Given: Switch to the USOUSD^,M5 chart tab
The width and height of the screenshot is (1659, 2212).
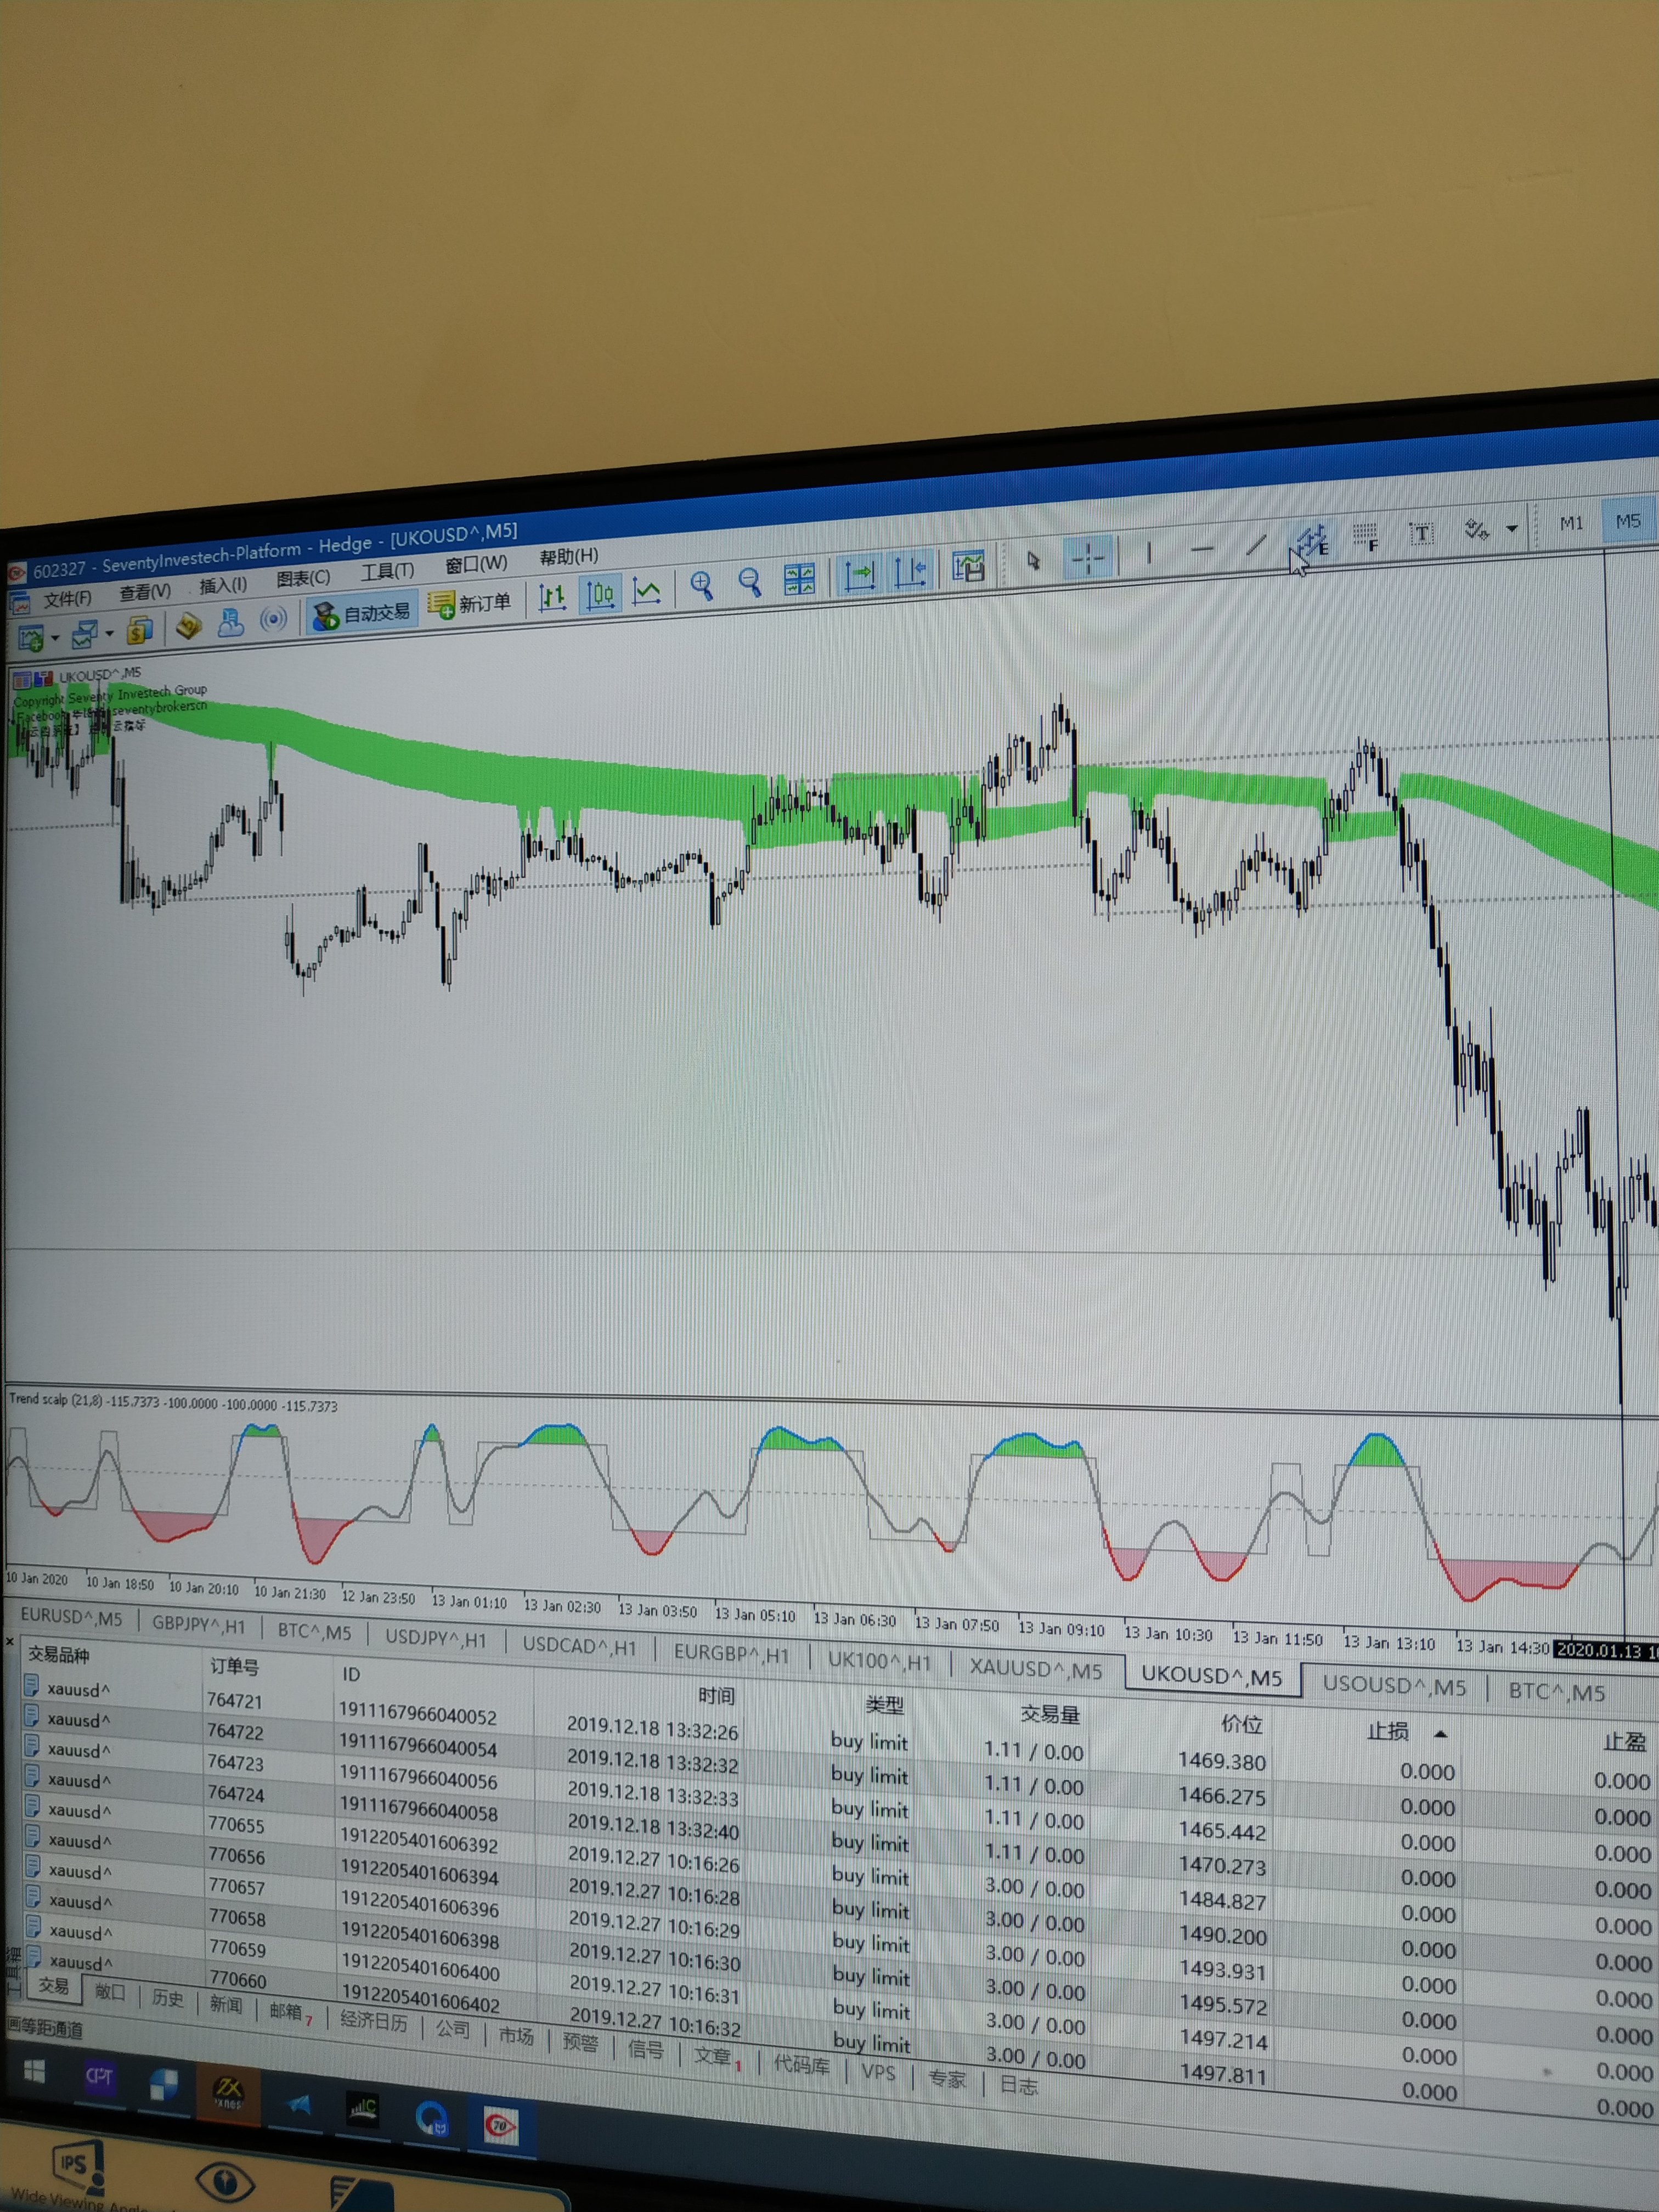Looking at the screenshot, I should point(1394,1685).
